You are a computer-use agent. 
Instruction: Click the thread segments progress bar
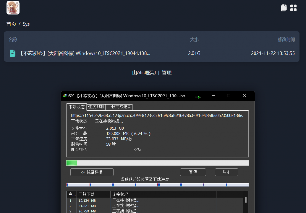pyautogui.click(x=157, y=185)
